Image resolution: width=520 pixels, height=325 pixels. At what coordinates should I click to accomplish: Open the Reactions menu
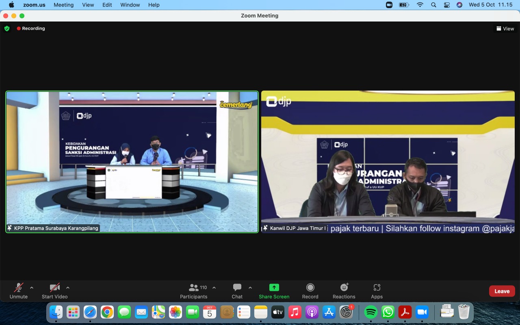[x=344, y=291]
